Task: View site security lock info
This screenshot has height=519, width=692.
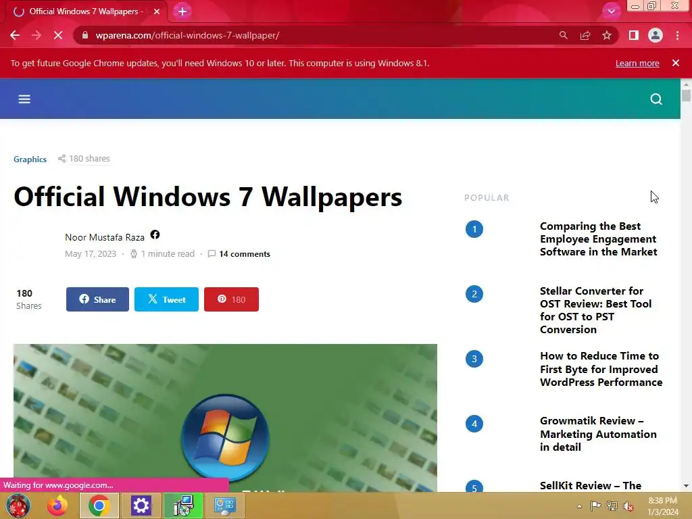Action: [x=85, y=35]
